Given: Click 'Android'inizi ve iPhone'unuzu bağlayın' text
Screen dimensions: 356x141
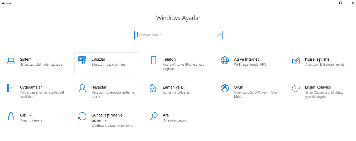Looking at the screenshot, I should pos(183,67).
